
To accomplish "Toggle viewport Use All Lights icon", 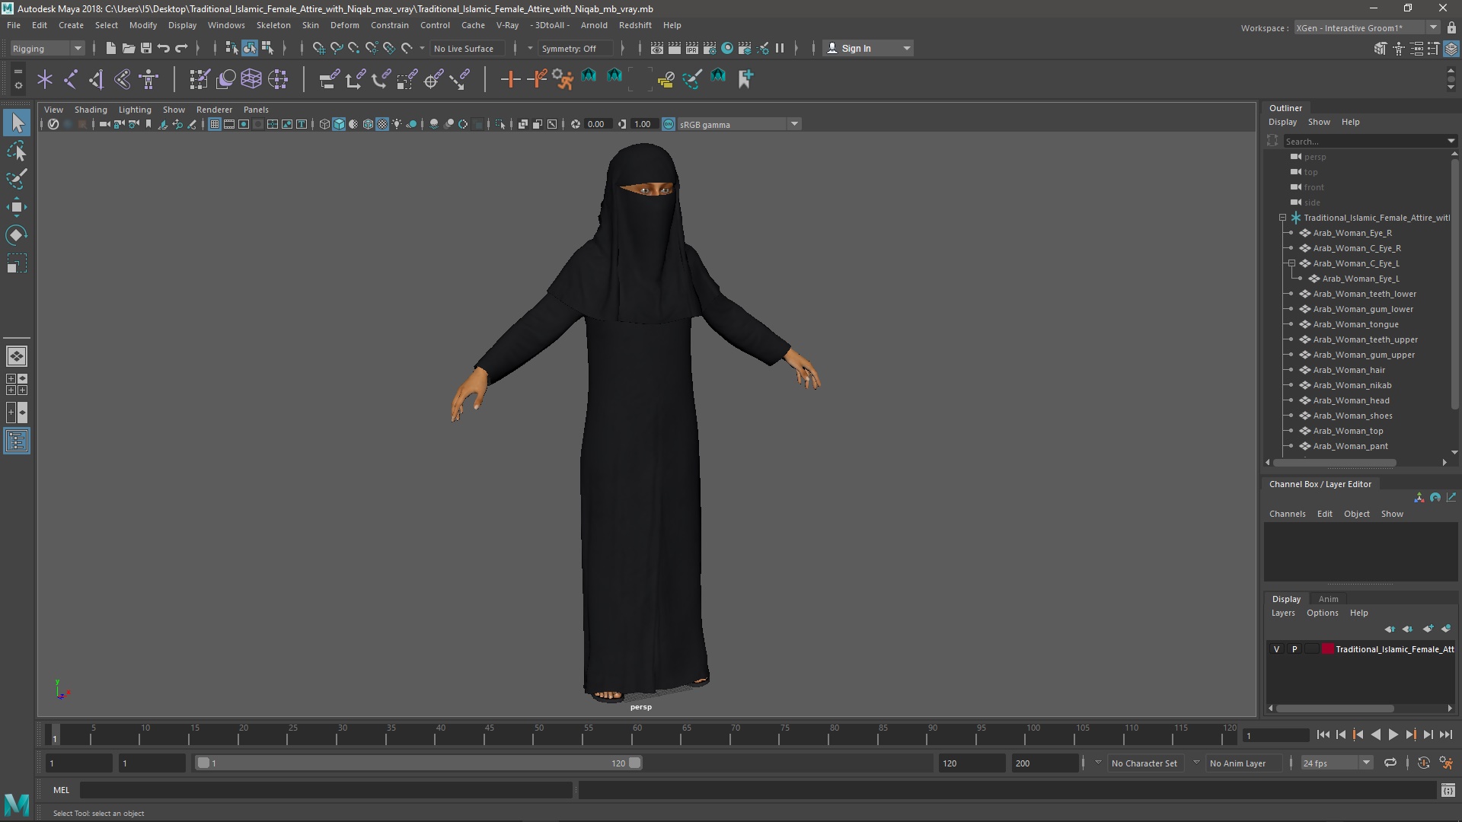I will tap(397, 124).
